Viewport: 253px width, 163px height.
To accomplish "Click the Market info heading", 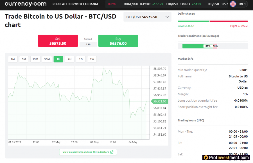I will coord(186,59).
